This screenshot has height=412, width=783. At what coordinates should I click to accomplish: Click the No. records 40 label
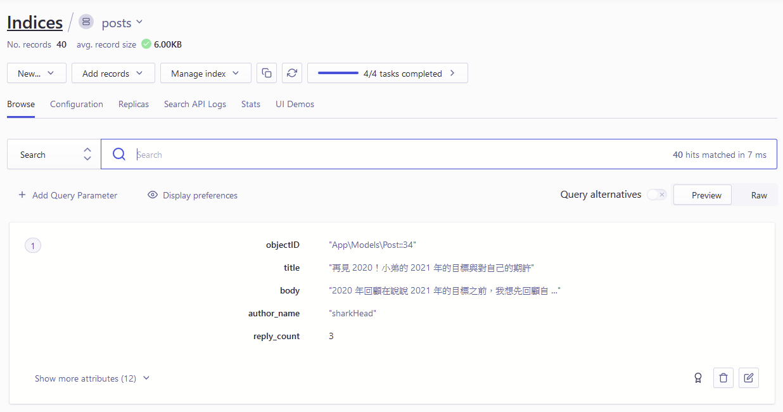[37, 44]
